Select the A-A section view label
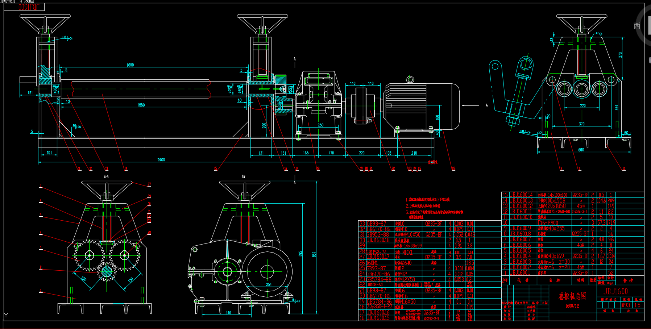This screenshot has width=651, height=329. [106, 176]
